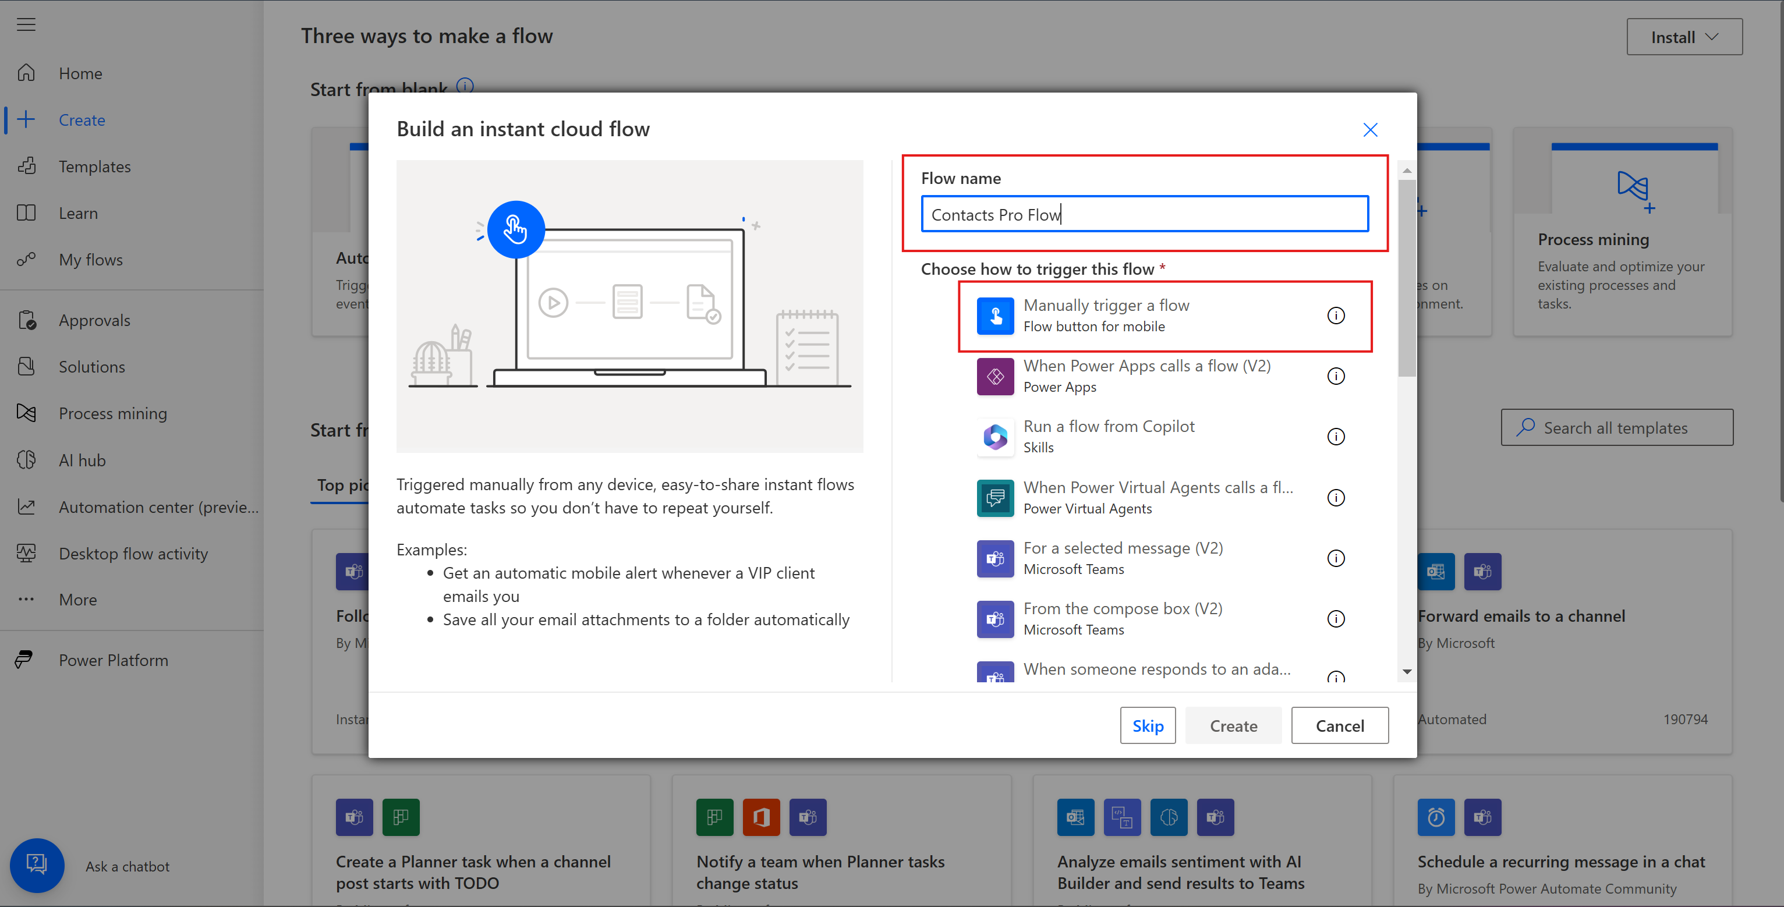Show info for When Power Apps calls a flow
The height and width of the screenshot is (907, 1784).
click(1335, 376)
